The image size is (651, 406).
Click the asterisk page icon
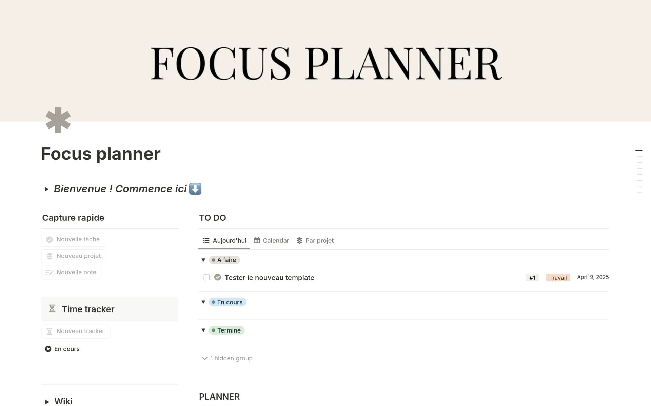point(58,120)
